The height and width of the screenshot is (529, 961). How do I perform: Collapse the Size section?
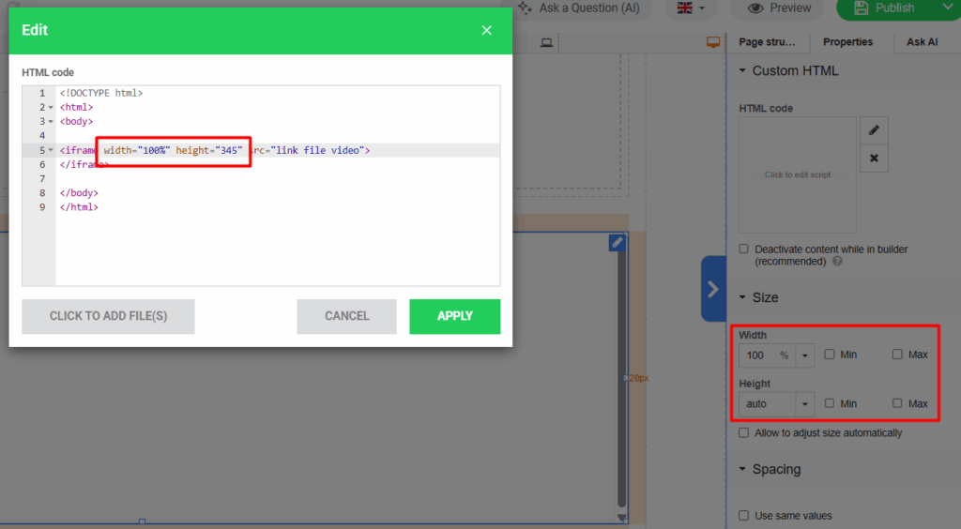pos(742,297)
